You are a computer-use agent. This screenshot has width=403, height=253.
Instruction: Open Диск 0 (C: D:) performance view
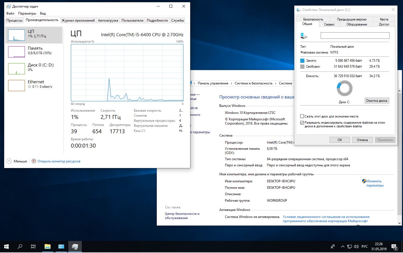click(34, 69)
